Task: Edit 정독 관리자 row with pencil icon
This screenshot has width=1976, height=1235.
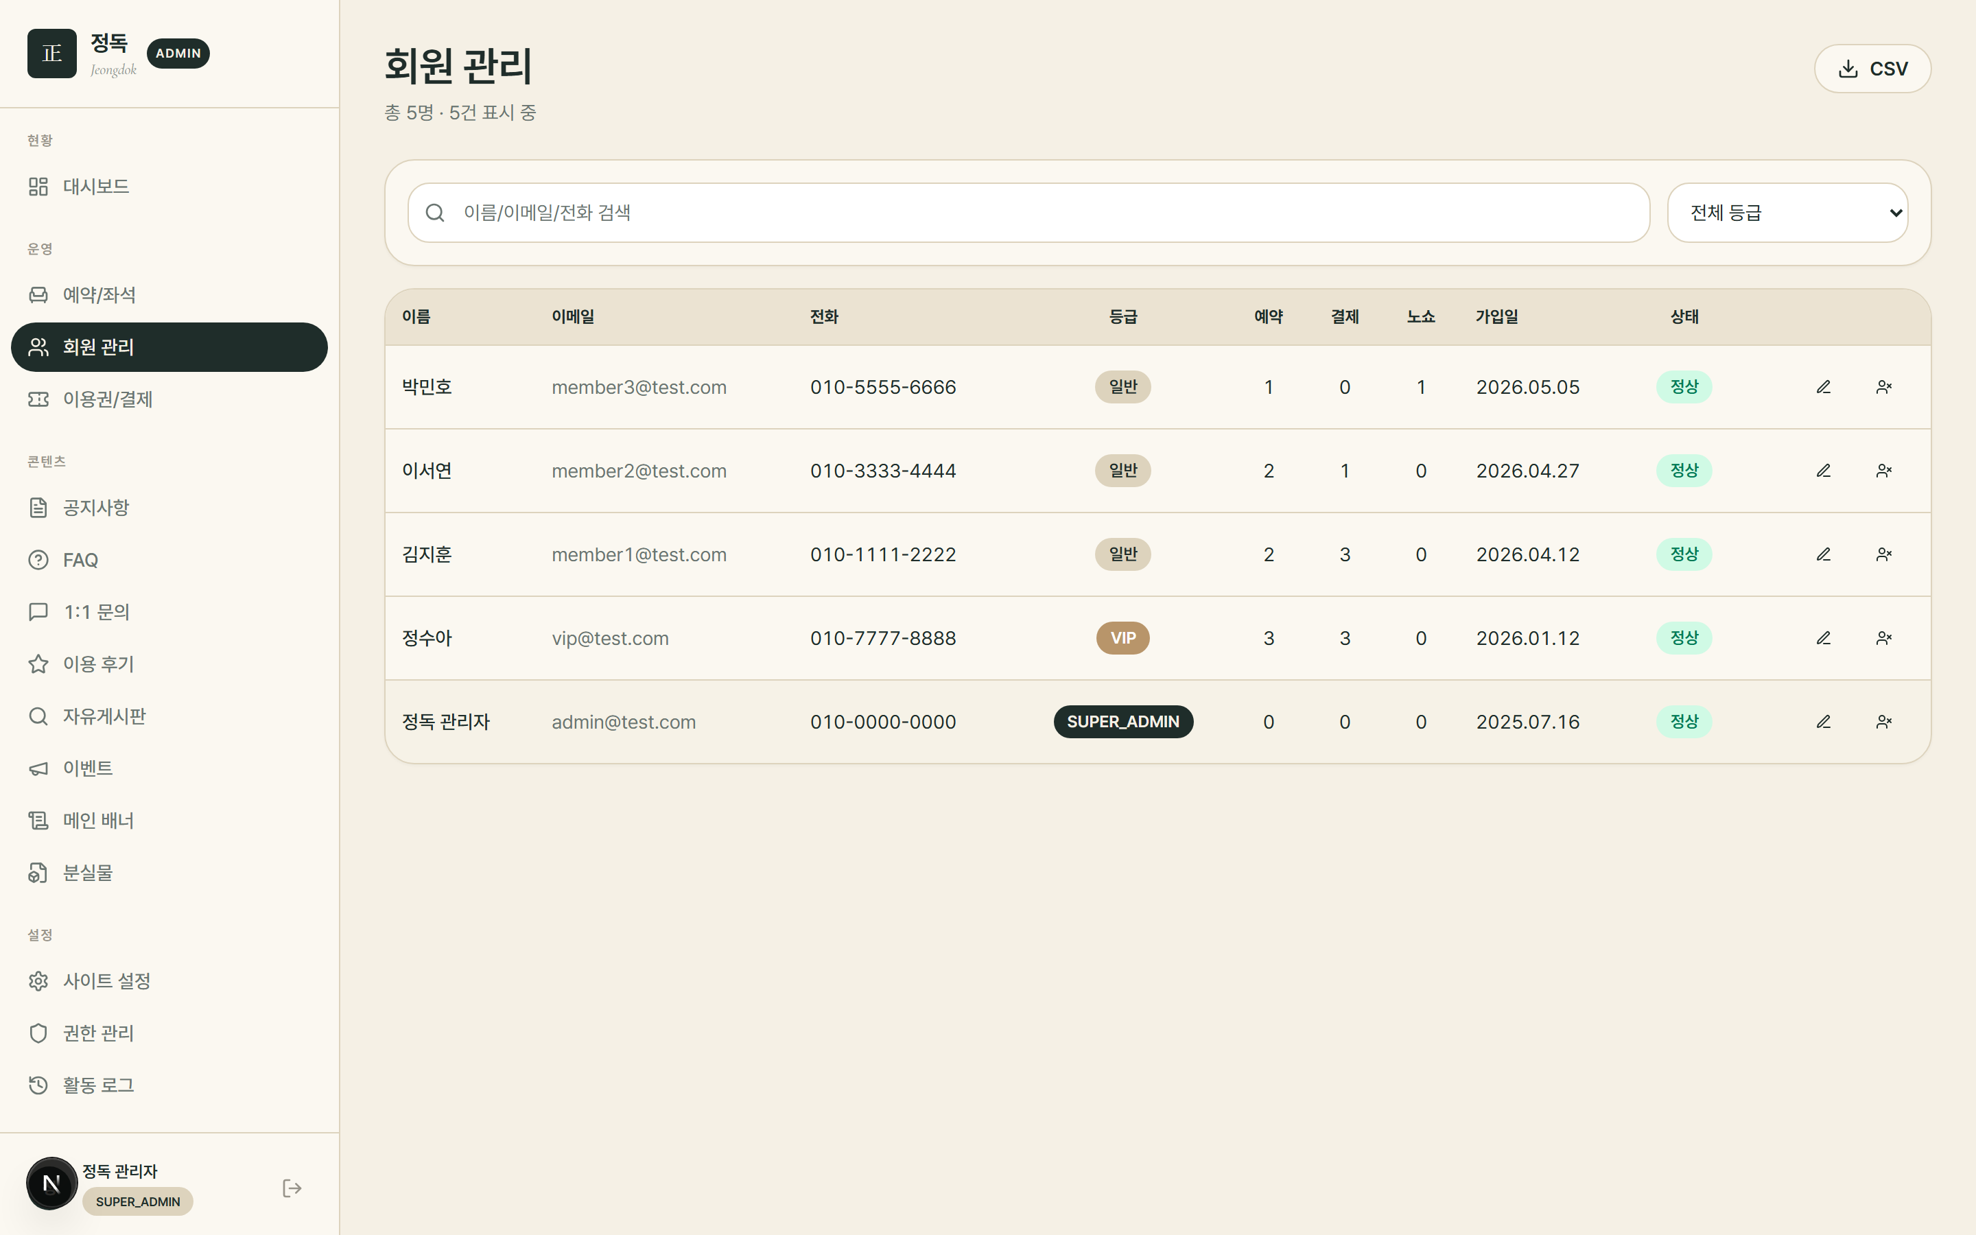Action: coord(1823,722)
